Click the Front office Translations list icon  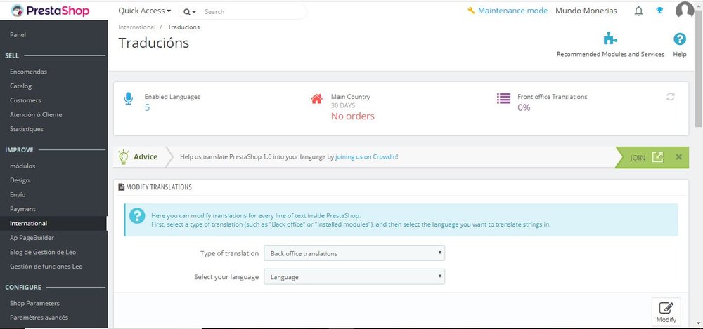[503, 98]
